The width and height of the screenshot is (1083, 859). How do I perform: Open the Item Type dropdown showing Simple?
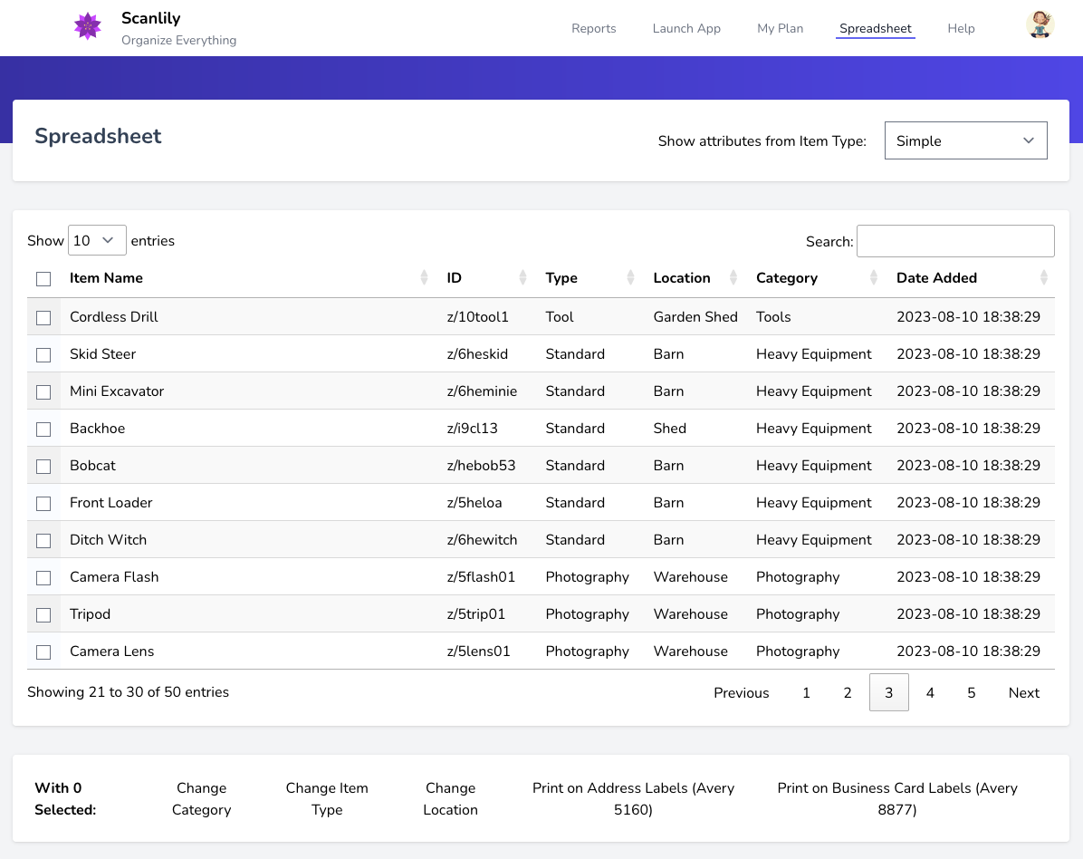(965, 140)
